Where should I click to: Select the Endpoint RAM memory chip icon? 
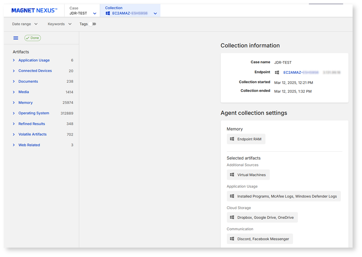pos(232,138)
